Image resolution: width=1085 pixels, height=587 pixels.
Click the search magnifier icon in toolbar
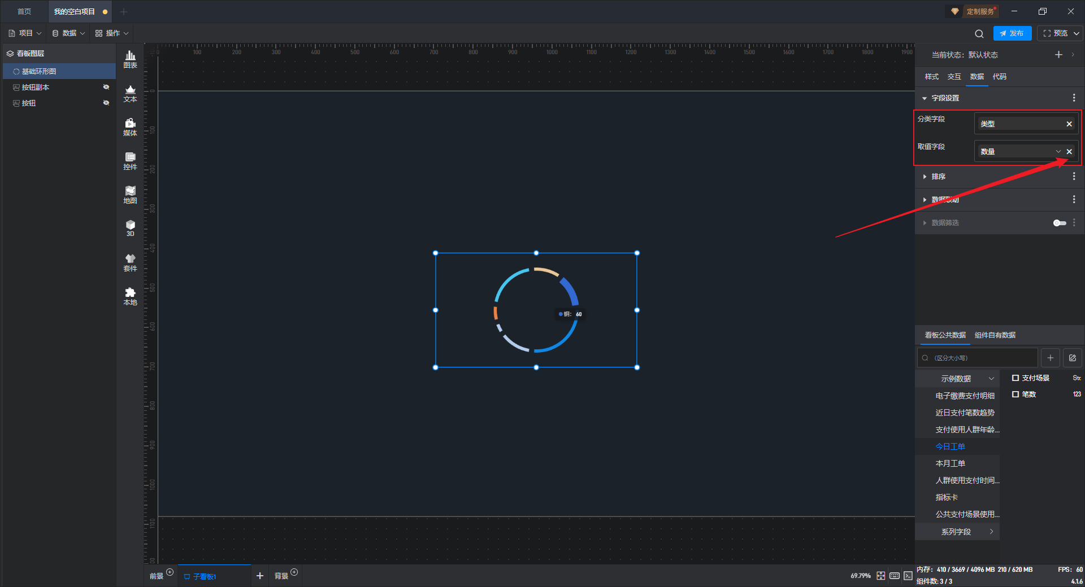tap(979, 34)
